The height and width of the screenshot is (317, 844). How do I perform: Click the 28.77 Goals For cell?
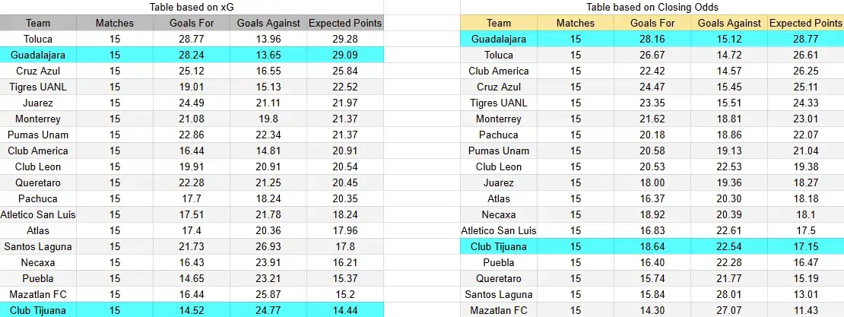click(192, 39)
